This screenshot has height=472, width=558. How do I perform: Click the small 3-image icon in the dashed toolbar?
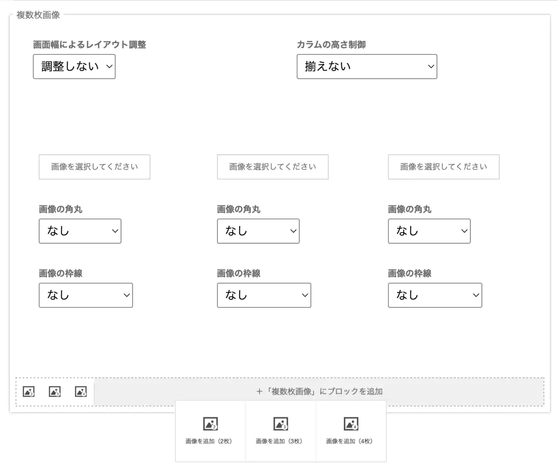coord(55,391)
